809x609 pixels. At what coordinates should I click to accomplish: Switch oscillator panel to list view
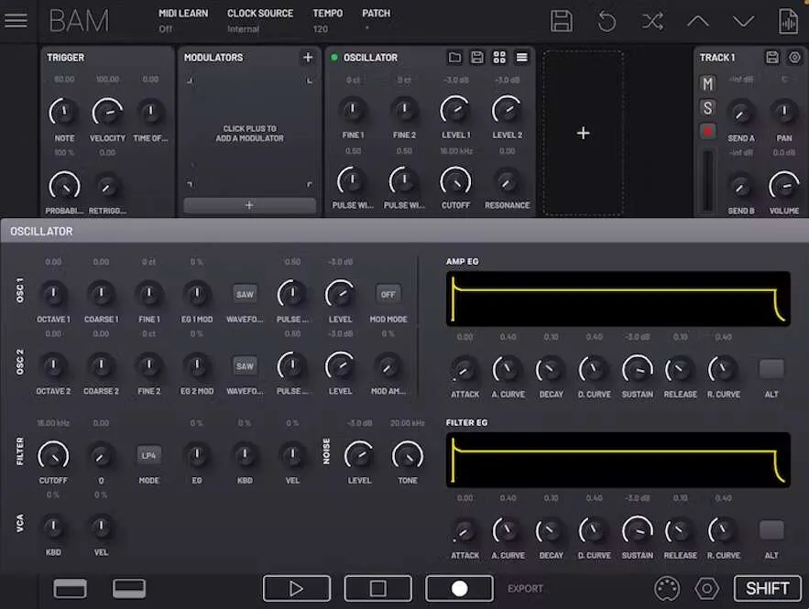pyautogui.click(x=522, y=58)
